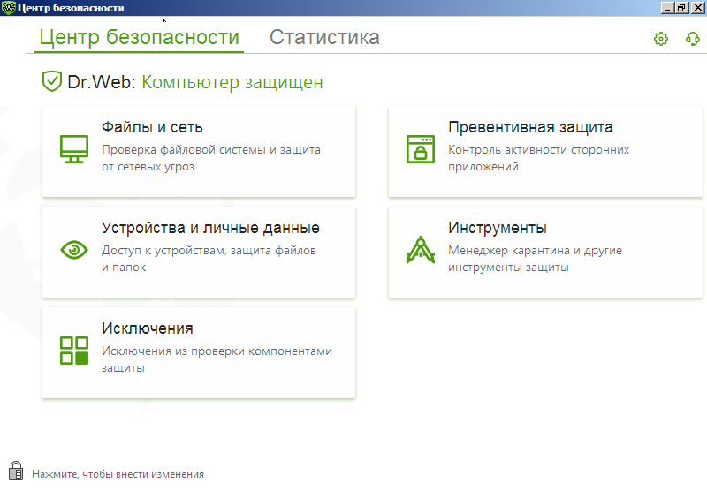The height and width of the screenshot is (490, 707).
Task: Click description Менеджер карантина и другие инструменты
Action: tap(536, 259)
